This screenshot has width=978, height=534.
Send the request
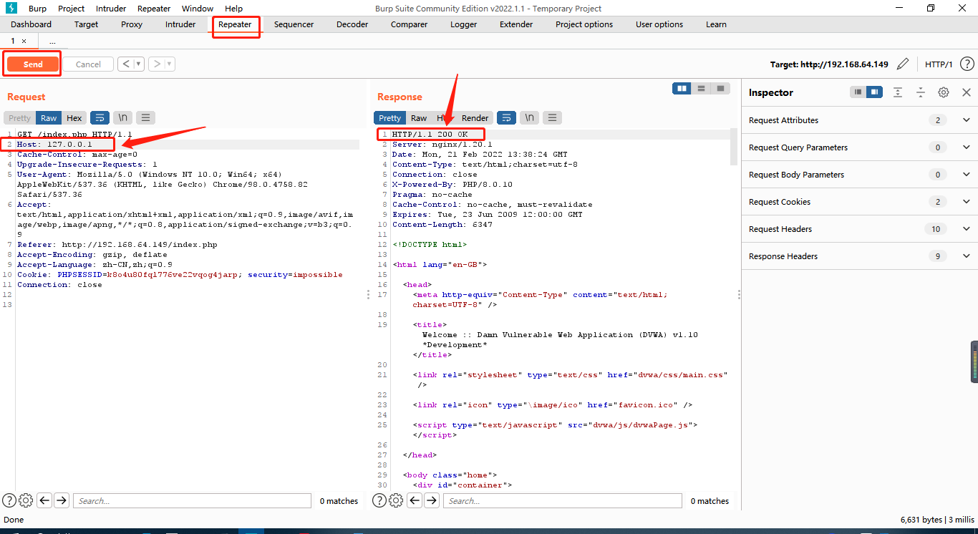pyautogui.click(x=33, y=64)
